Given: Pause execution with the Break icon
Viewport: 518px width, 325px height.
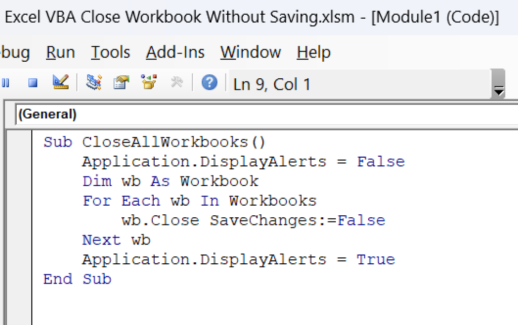Looking at the screenshot, I should 6,83.
